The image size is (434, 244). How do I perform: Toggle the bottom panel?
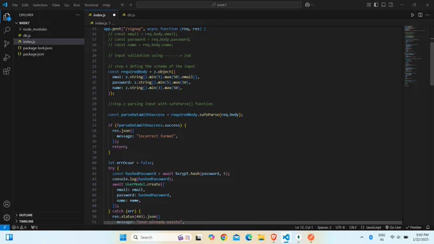(x=384, y=4)
